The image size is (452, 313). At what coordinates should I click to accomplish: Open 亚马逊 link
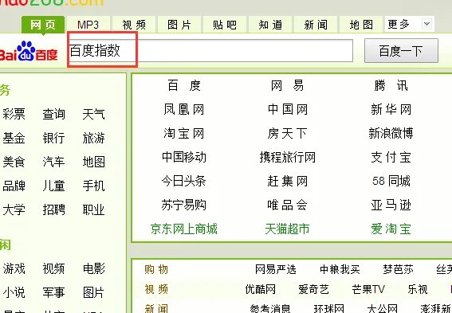coord(391,205)
